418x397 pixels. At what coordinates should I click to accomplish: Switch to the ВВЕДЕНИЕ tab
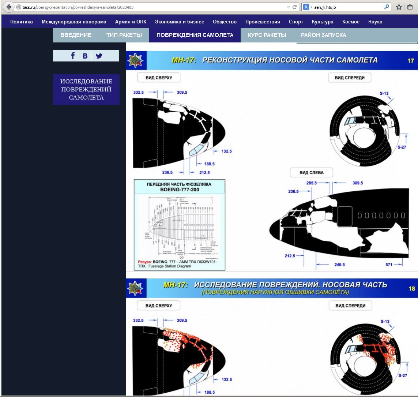(x=76, y=35)
